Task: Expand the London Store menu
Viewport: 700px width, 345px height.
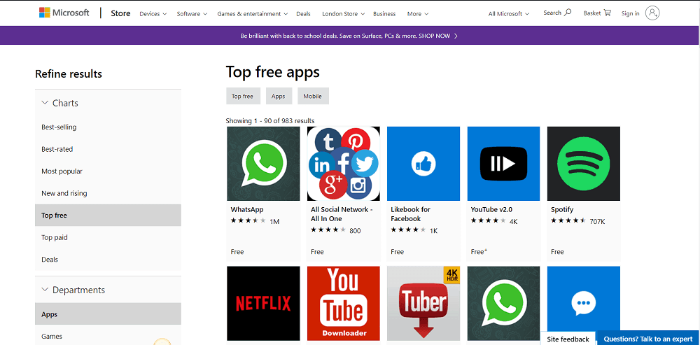Action: click(343, 14)
